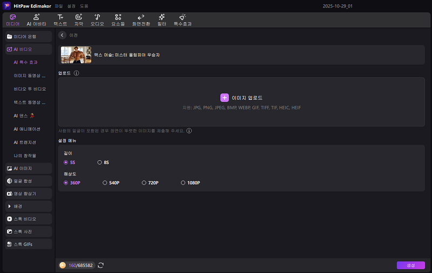
Task: Open the 자막 subtitles tool
Action: [x=79, y=20]
